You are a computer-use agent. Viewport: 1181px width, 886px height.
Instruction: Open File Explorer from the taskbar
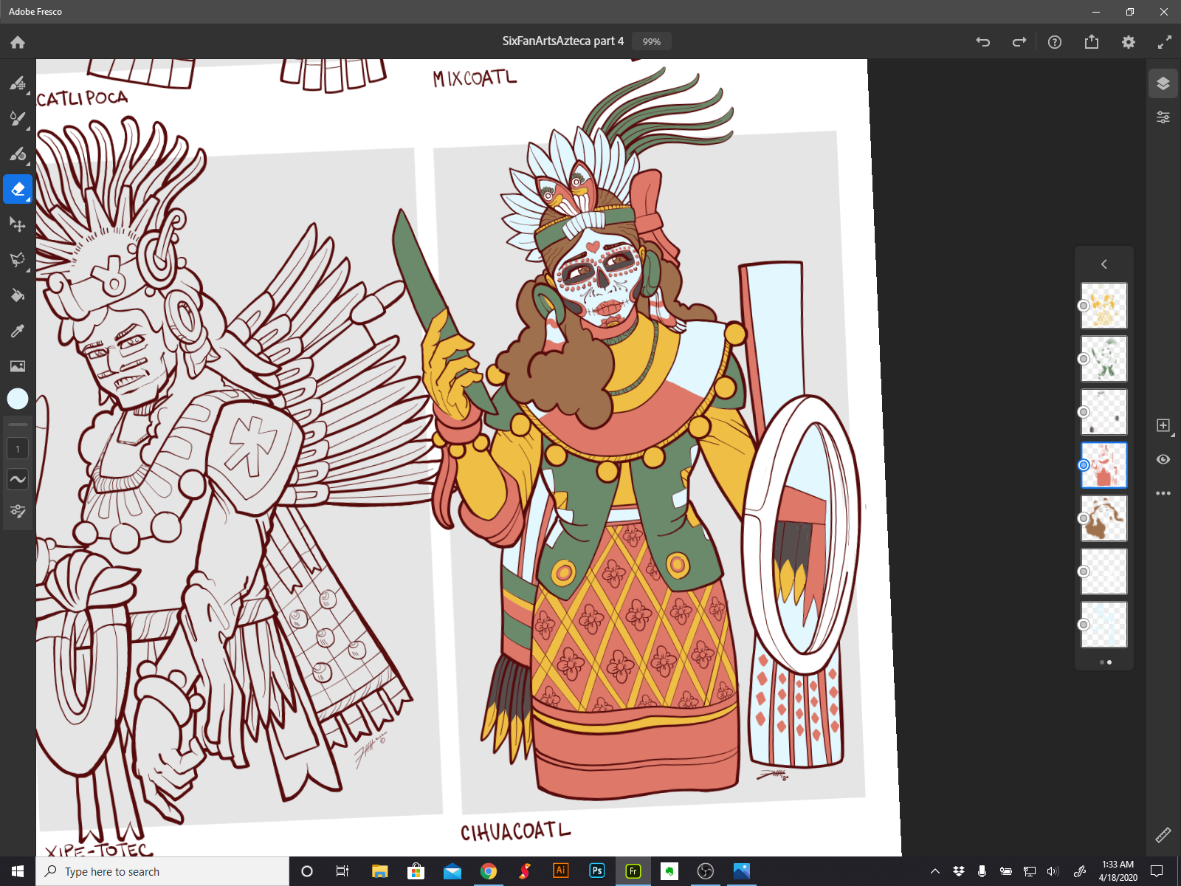click(x=379, y=871)
